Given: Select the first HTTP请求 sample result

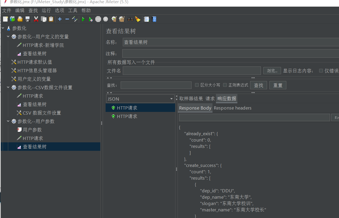Looking at the screenshot, I should tap(127, 108).
